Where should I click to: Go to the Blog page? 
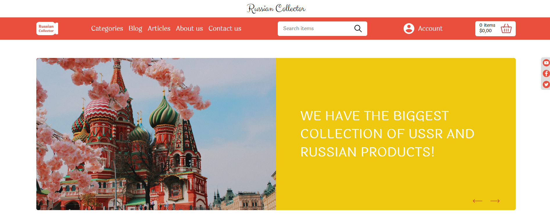click(135, 28)
